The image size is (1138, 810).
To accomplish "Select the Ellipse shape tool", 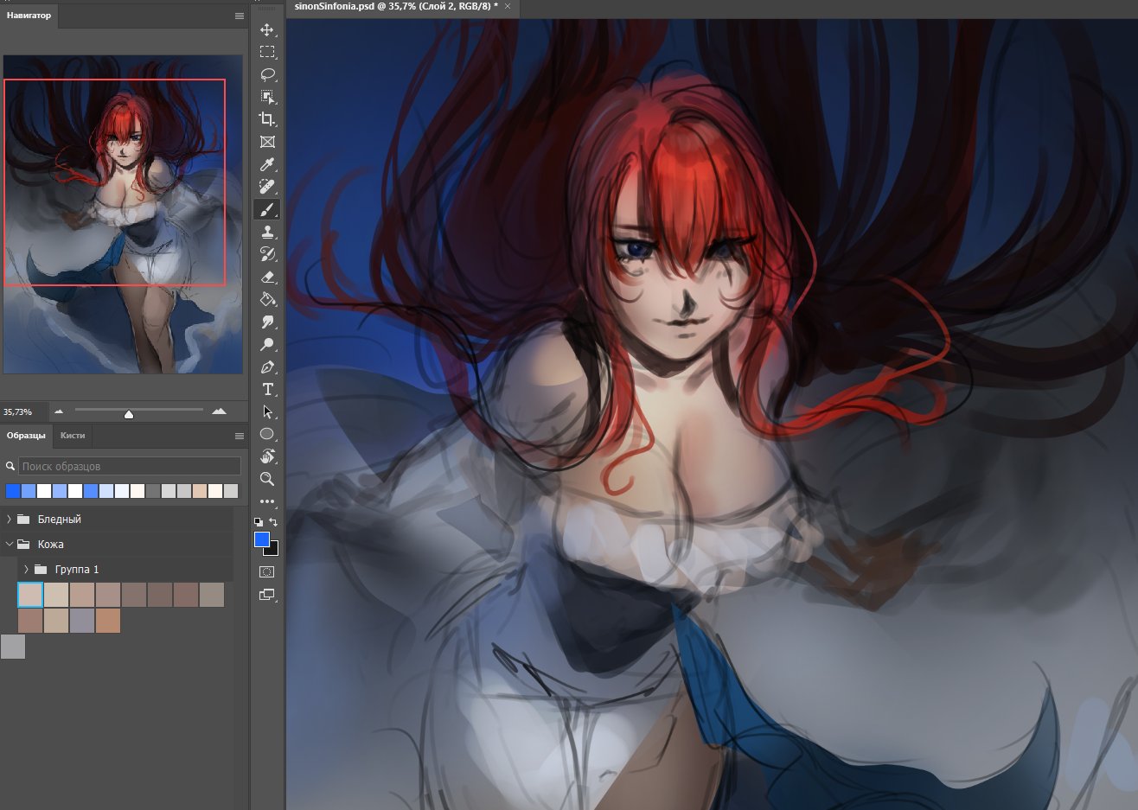I will pyautogui.click(x=267, y=434).
